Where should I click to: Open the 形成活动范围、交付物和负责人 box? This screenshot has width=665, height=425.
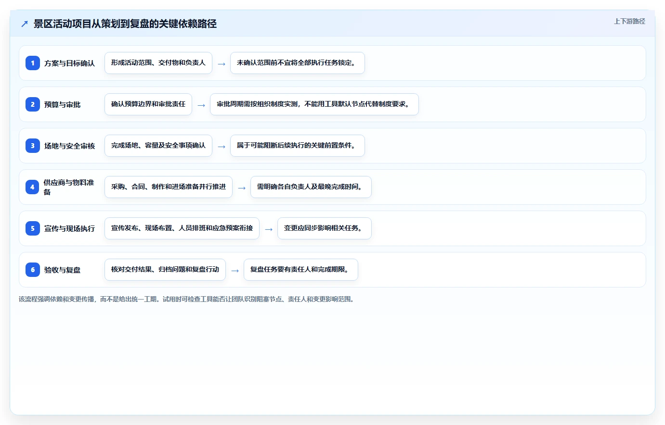coord(158,63)
